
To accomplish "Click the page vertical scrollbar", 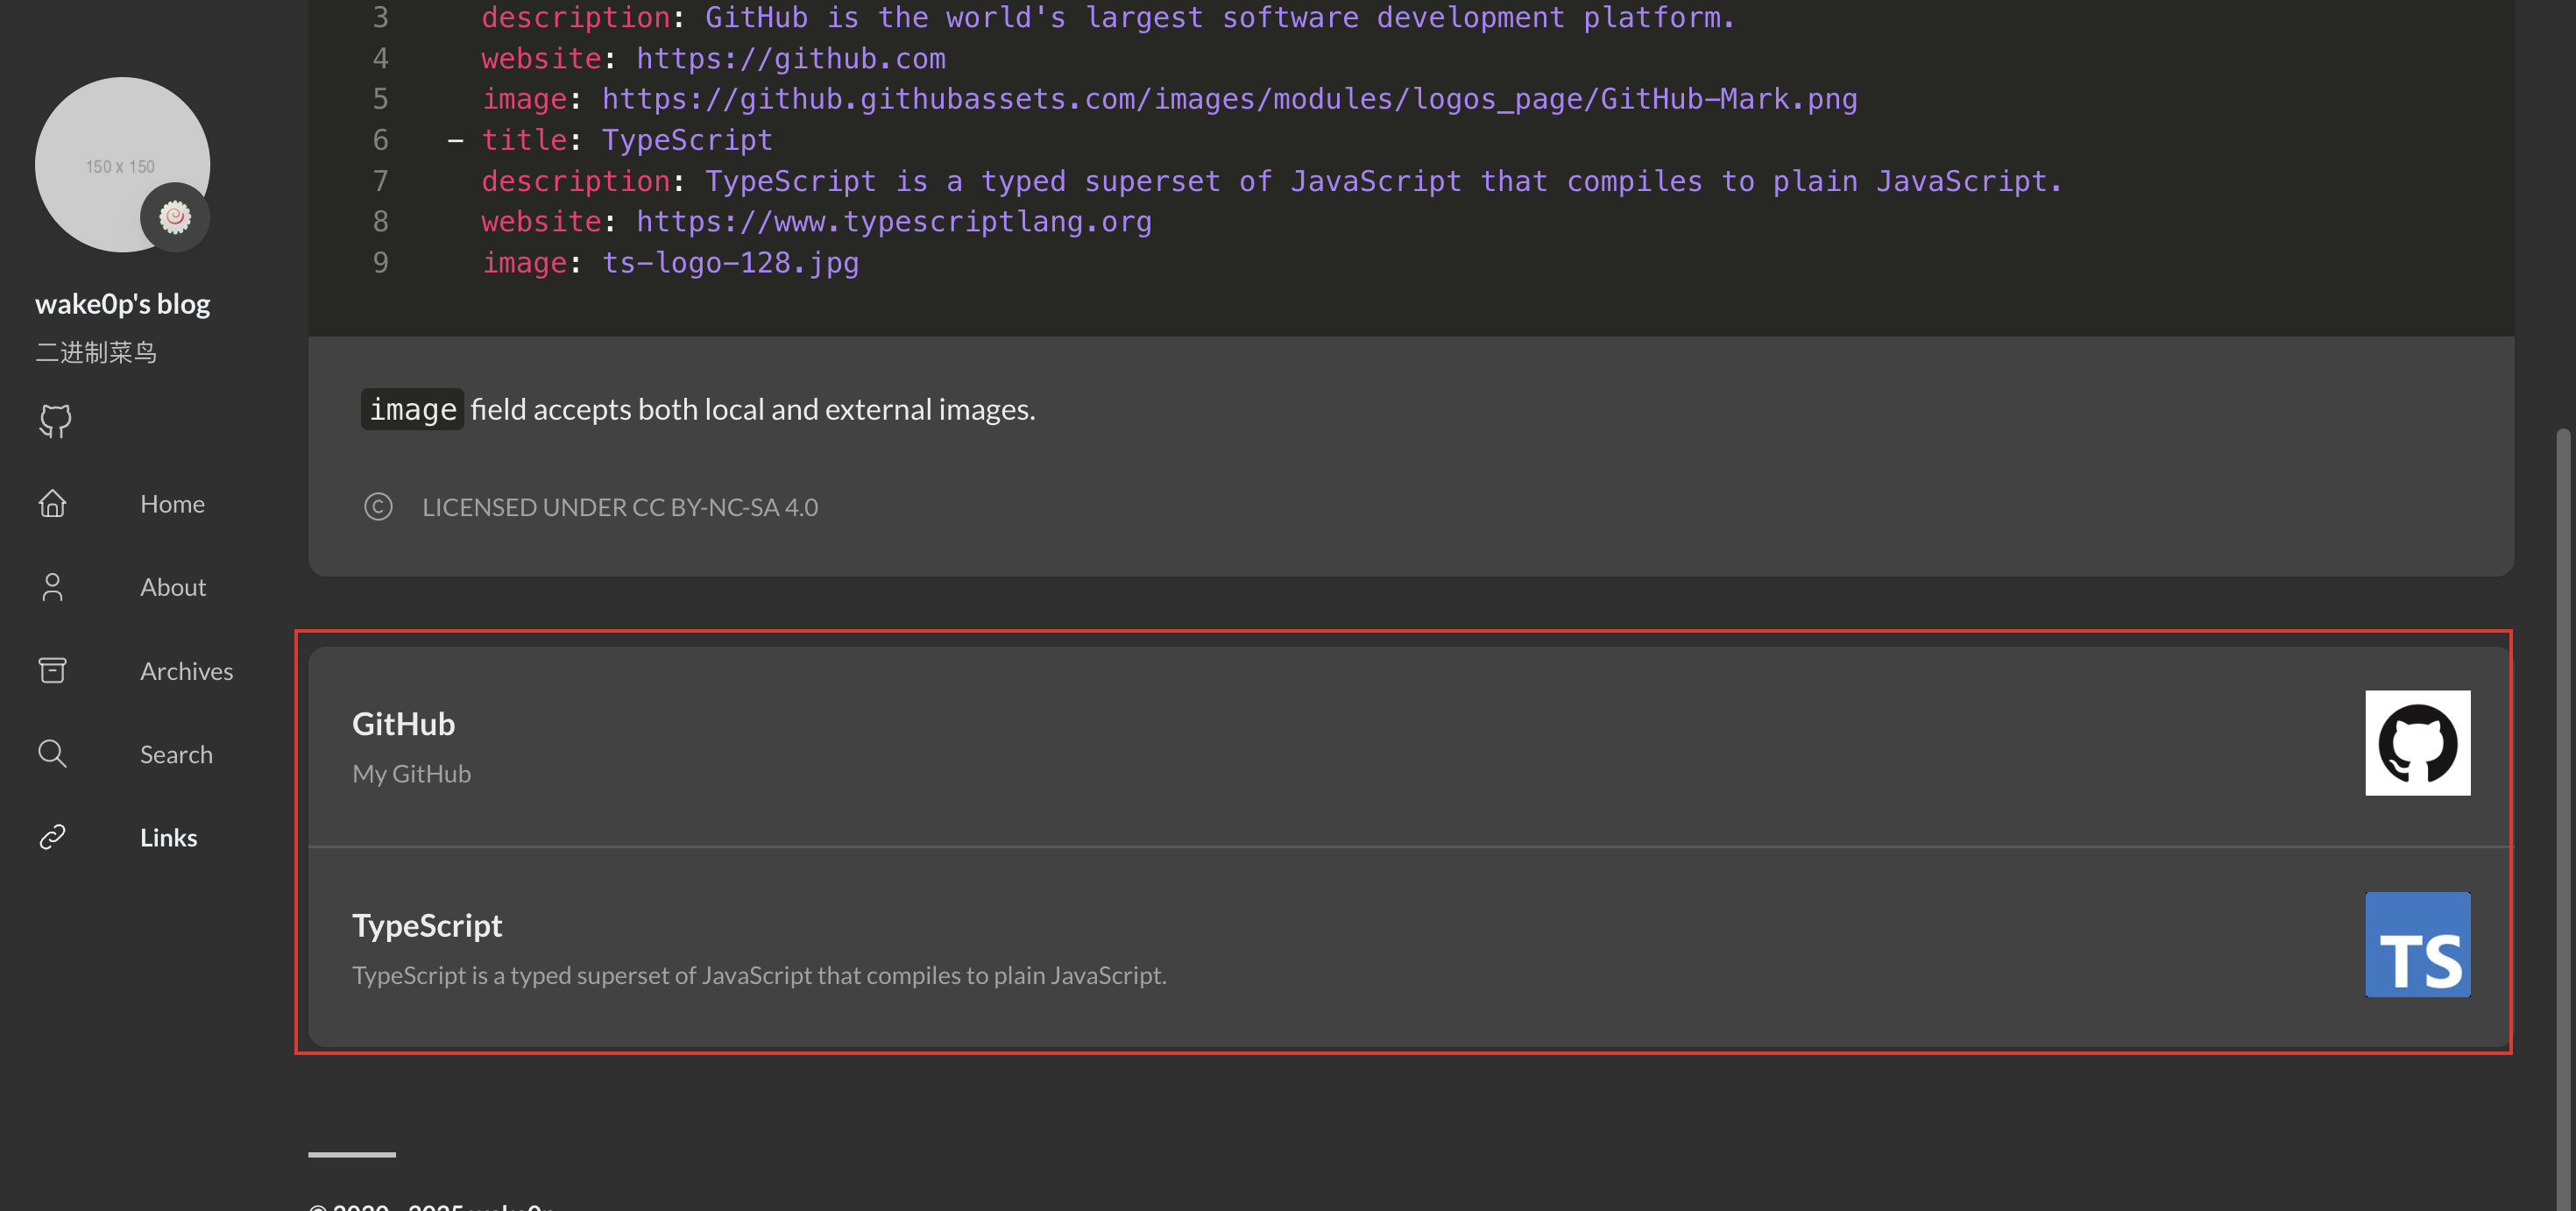I will click(x=2561, y=820).
